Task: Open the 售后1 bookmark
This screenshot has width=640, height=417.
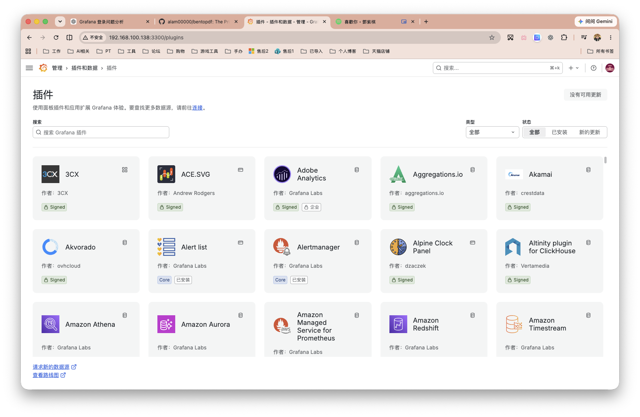Action: coord(284,51)
